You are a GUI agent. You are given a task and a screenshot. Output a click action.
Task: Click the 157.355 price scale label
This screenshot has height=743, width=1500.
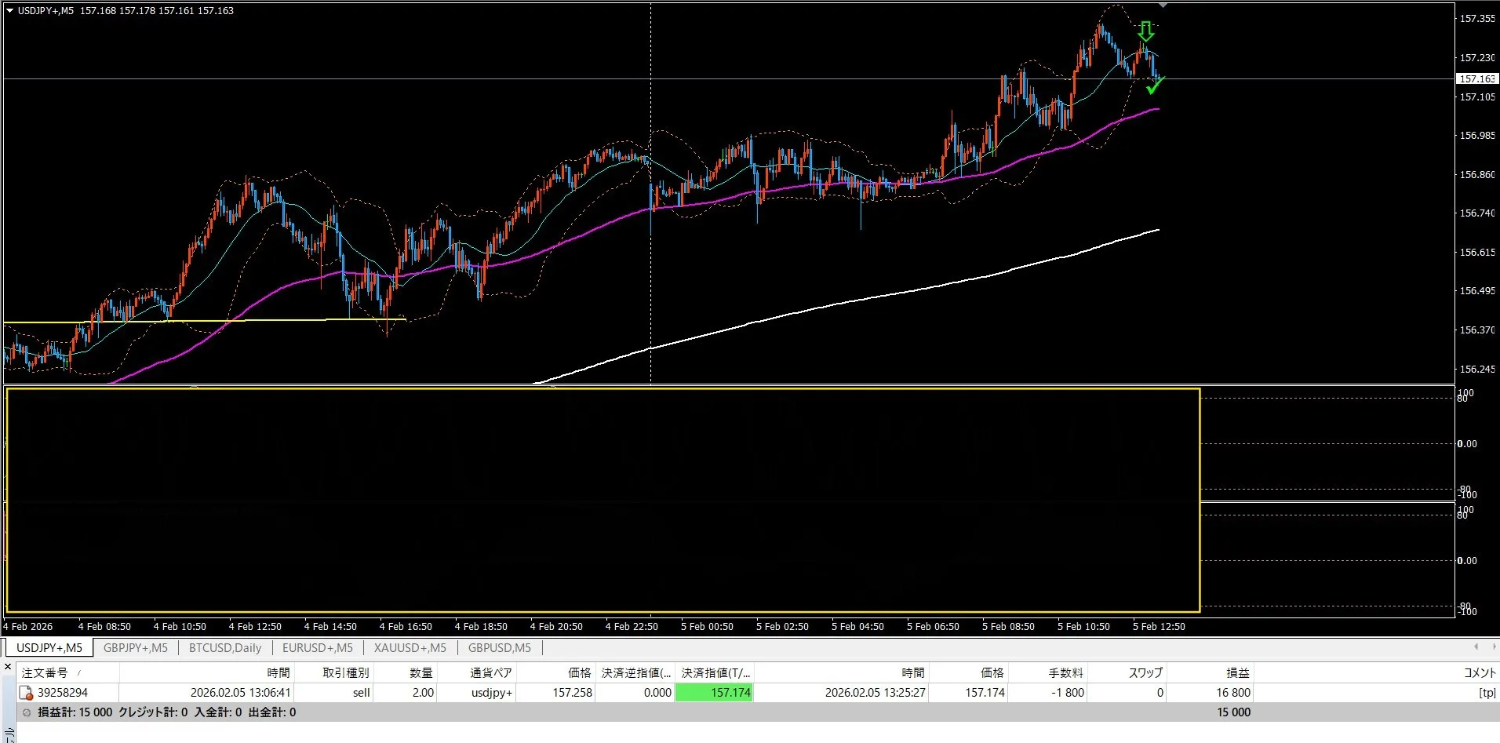[1477, 19]
